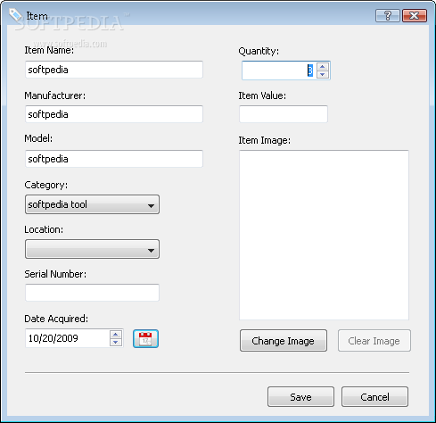This screenshot has height=423, width=436.
Task: Open the calendar date picker icon
Action: 145,338
